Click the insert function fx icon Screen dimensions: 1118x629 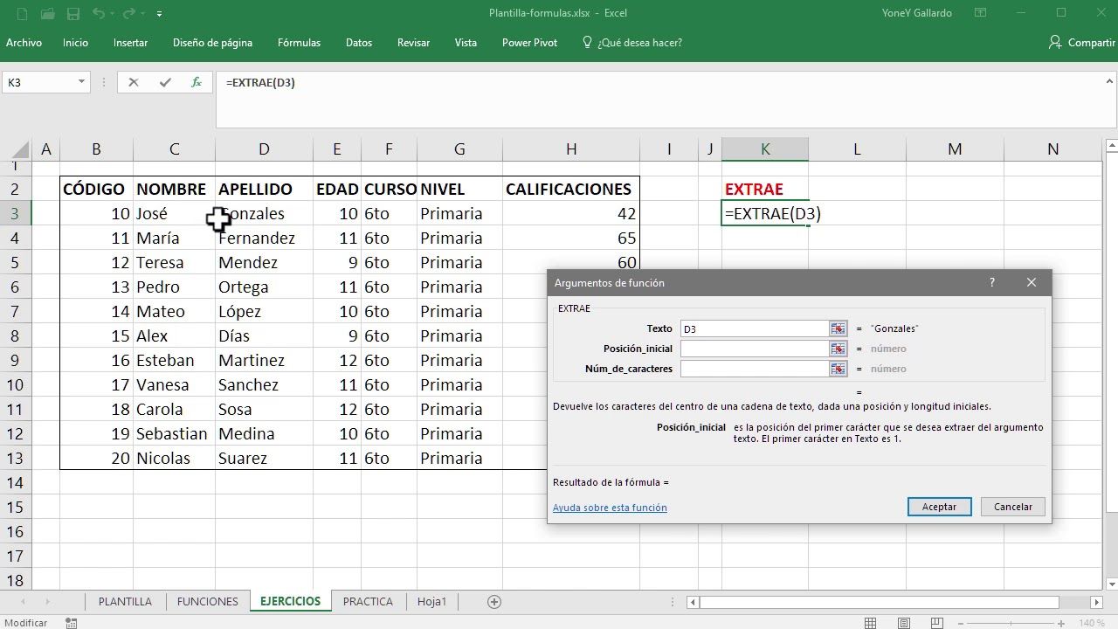[x=197, y=82]
